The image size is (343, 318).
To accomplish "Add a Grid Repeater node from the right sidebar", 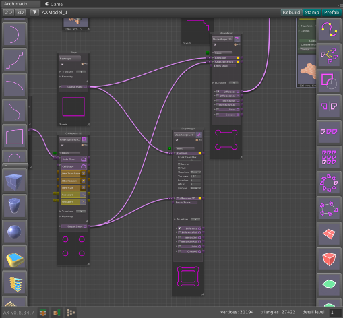I will (x=329, y=158).
